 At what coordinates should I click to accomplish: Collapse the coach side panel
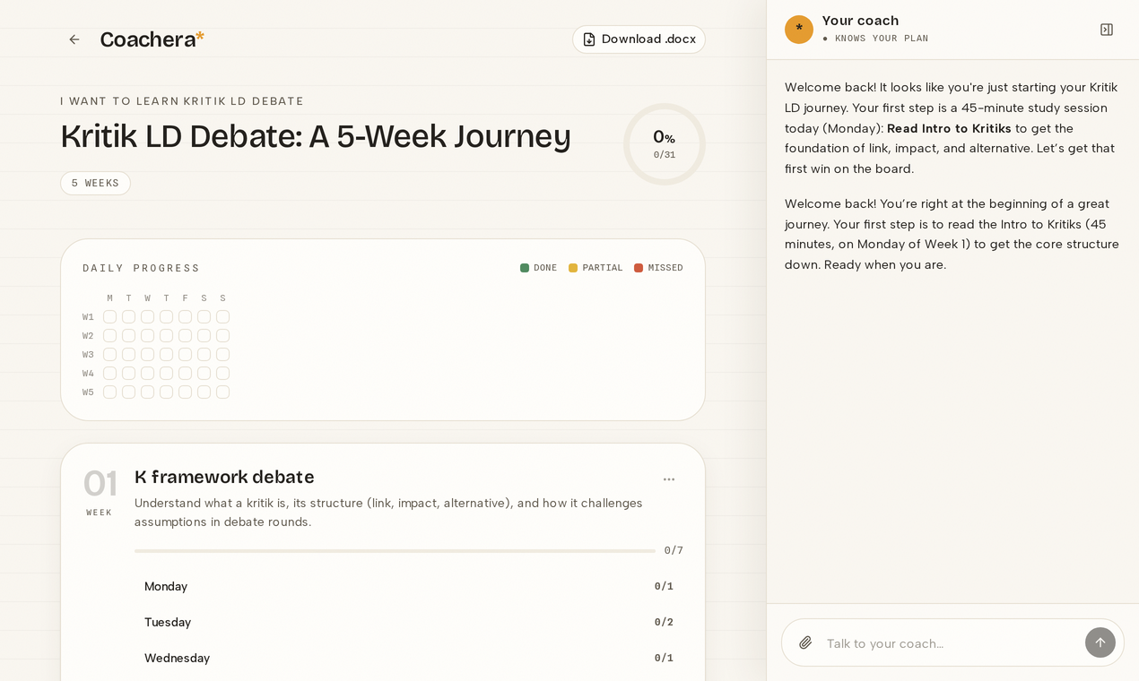1107,30
